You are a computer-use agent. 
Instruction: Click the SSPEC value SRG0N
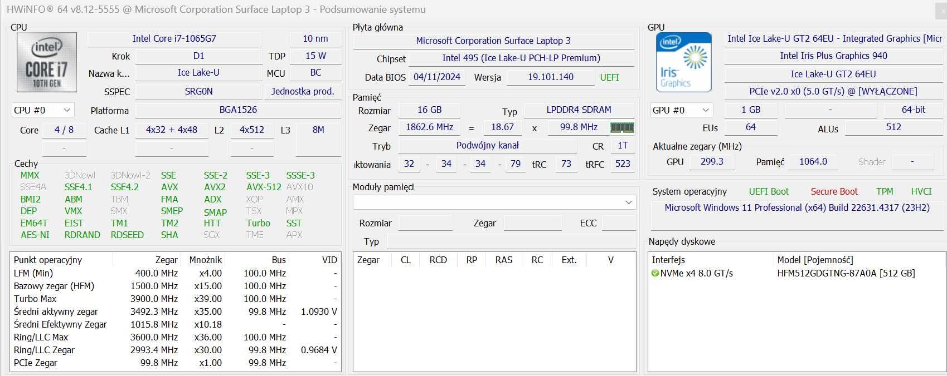coord(198,91)
